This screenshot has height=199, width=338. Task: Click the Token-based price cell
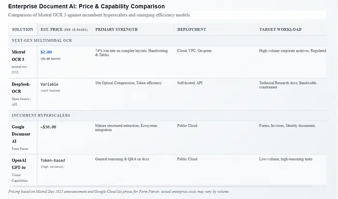point(52,160)
